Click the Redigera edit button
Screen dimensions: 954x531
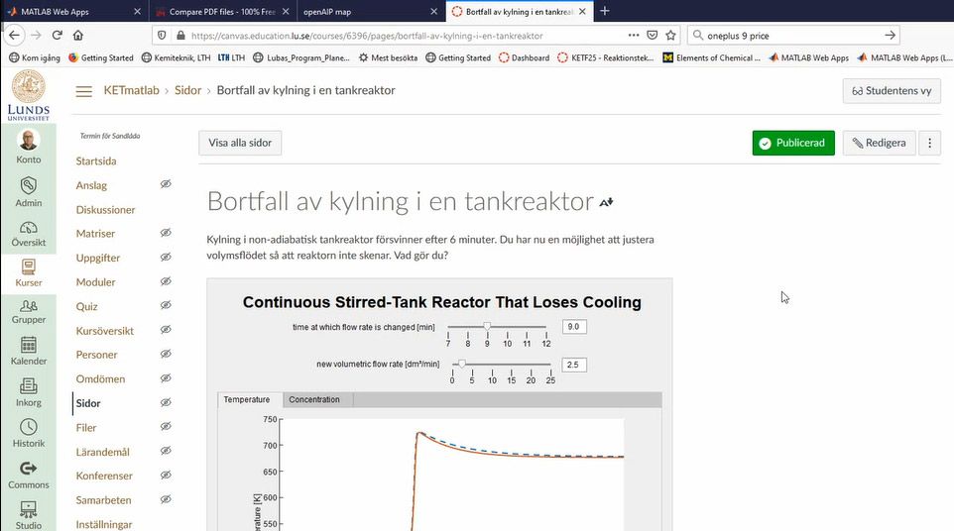[879, 143]
